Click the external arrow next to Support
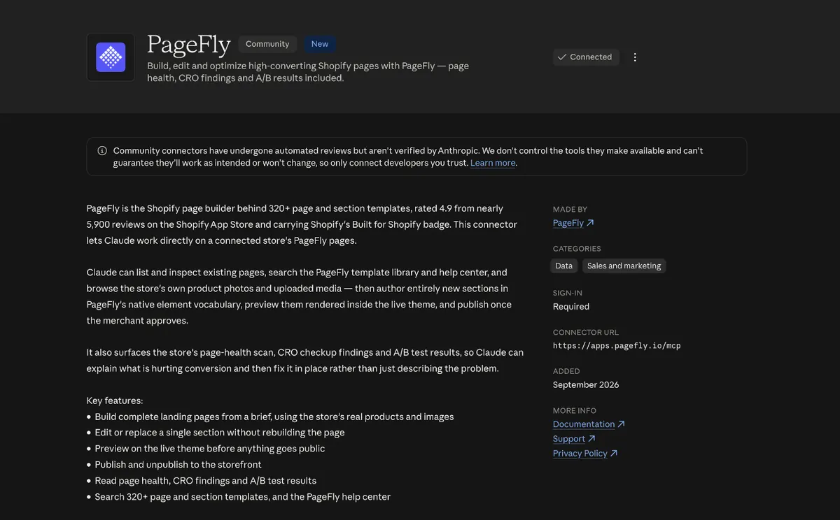 (x=591, y=439)
